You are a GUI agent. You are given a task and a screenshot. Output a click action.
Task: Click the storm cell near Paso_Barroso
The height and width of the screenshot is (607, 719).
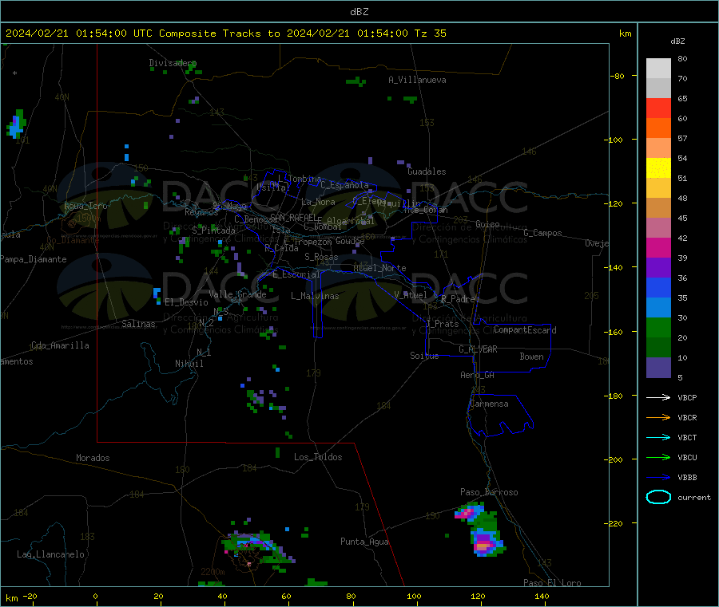(x=470, y=510)
